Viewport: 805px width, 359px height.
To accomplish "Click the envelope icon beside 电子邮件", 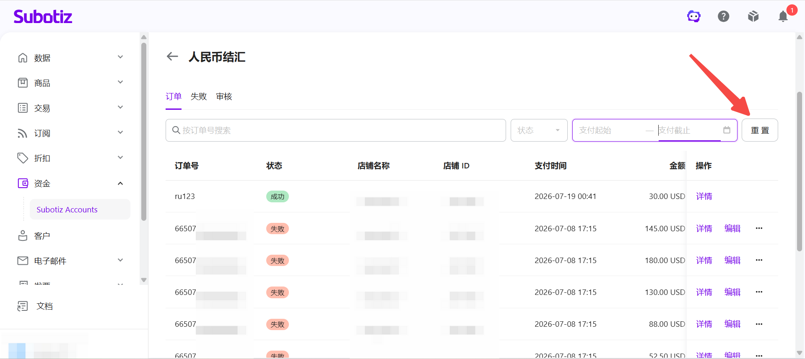I will point(23,261).
